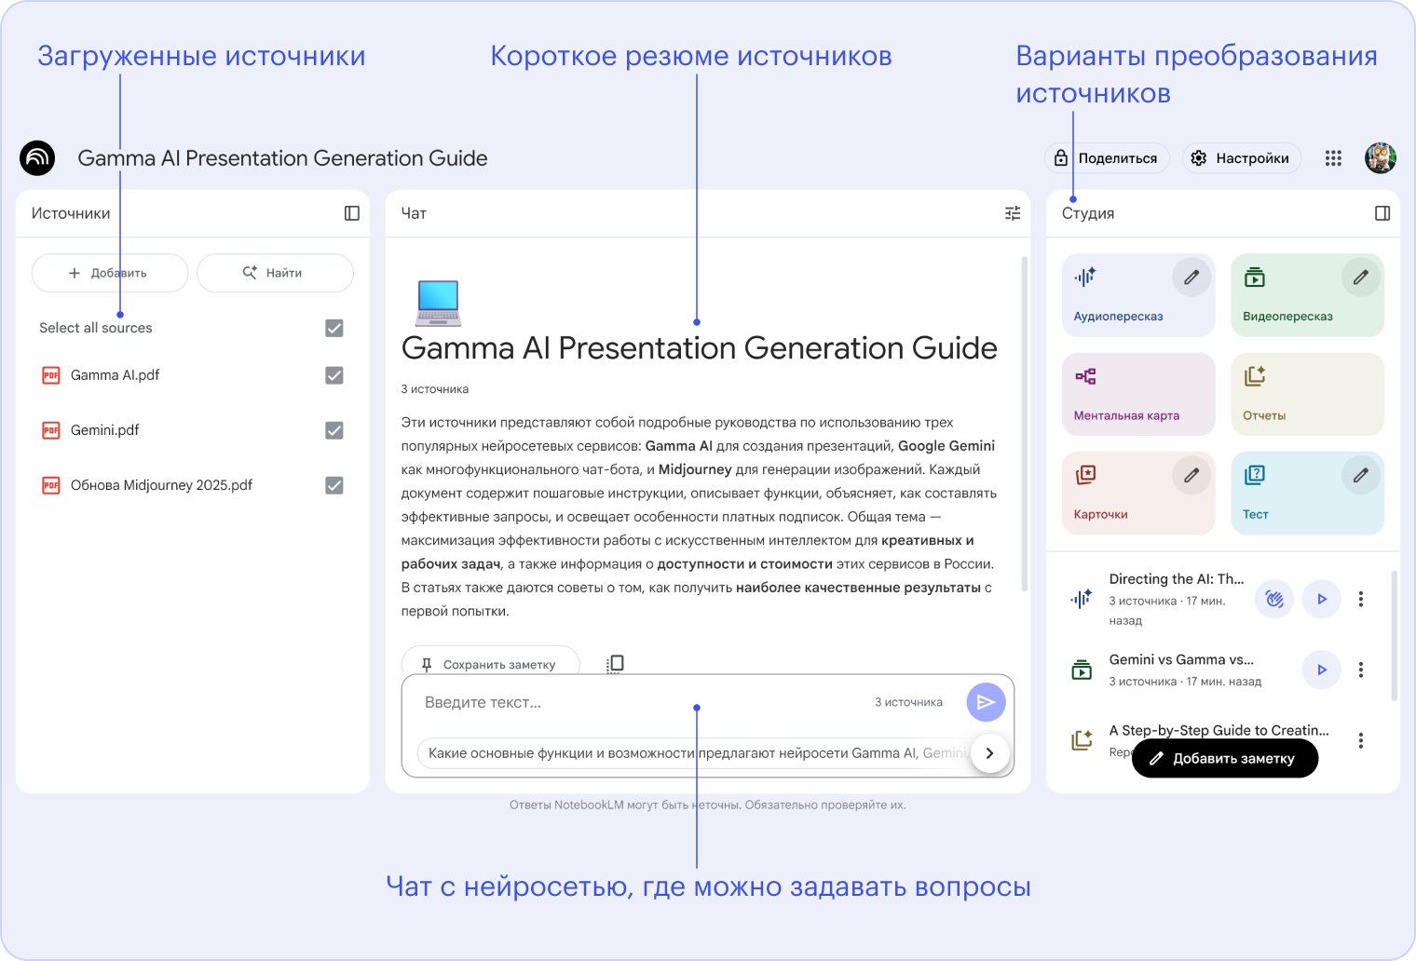Click Добавить to add a source
The width and height of the screenshot is (1416, 961).
point(110,273)
